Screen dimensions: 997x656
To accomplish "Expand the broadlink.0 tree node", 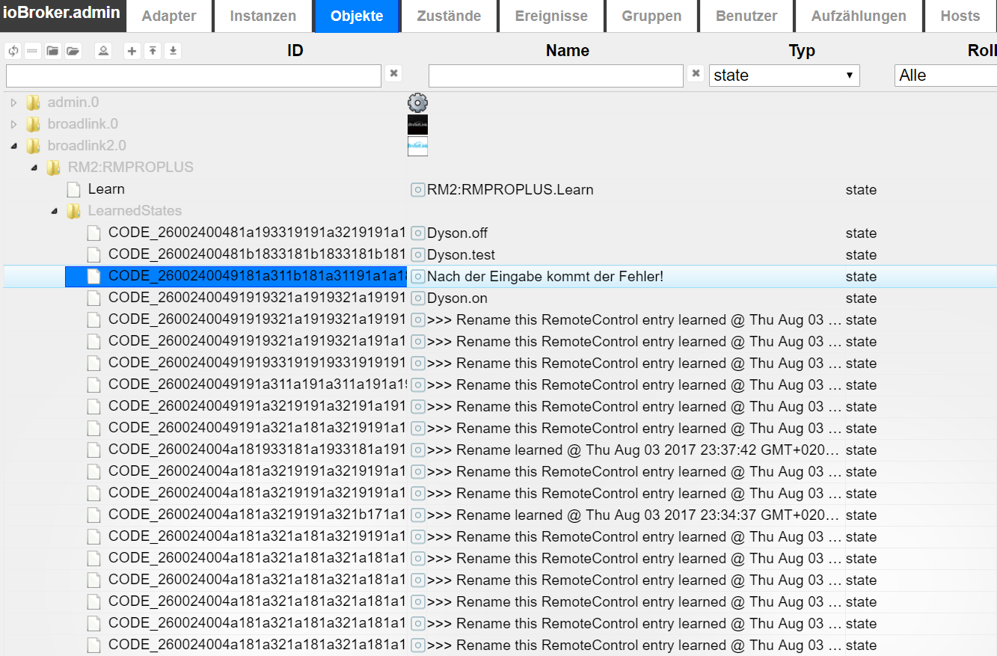I will pos(13,124).
